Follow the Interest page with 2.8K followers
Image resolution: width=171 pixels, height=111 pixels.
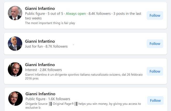[x=155, y=71]
